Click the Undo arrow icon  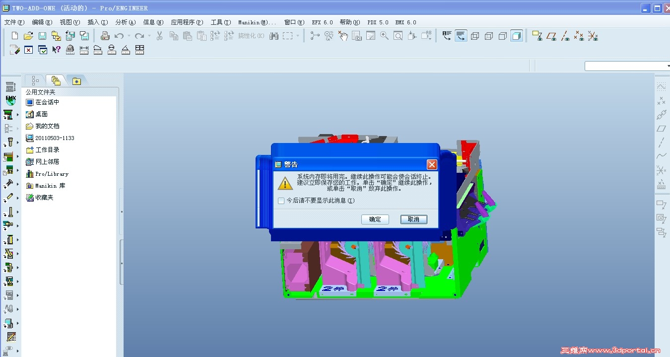[119, 36]
